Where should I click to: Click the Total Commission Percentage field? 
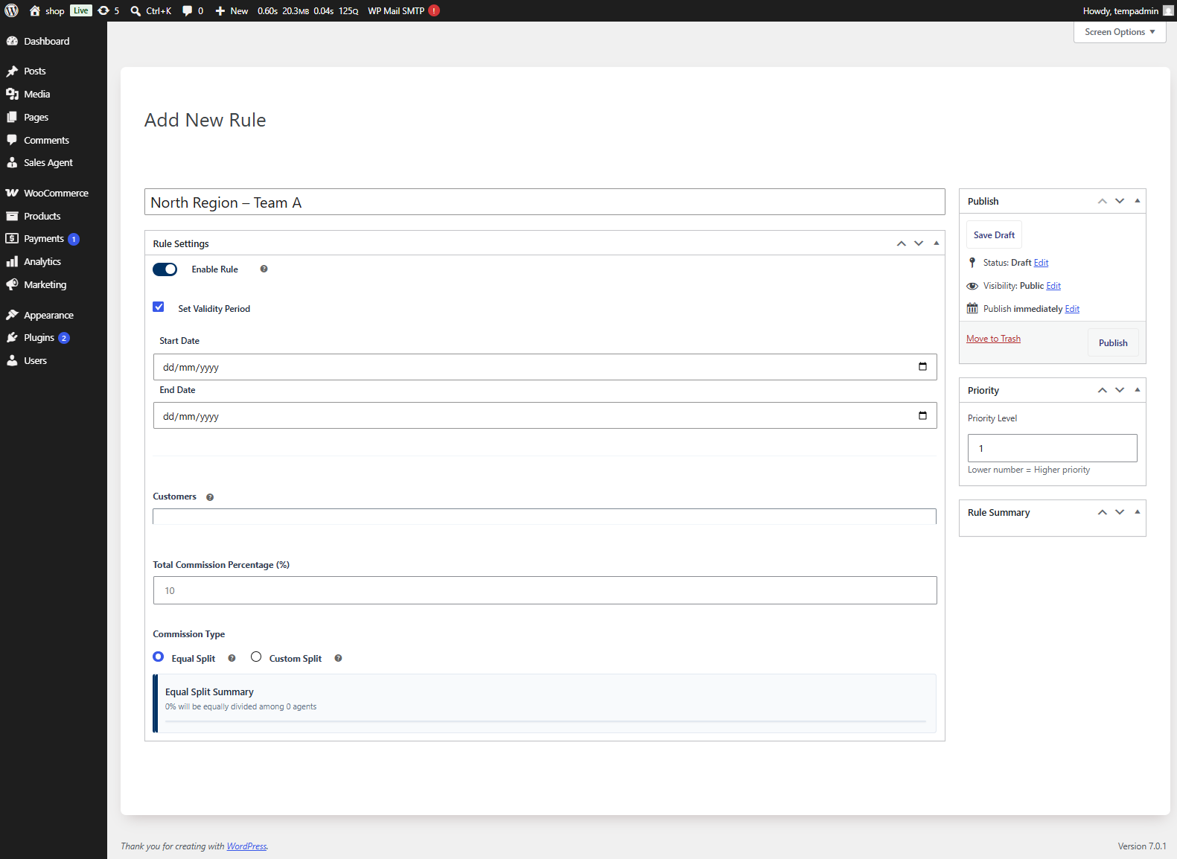(x=545, y=590)
